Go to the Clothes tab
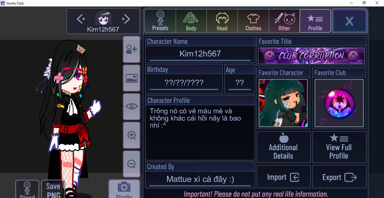 (x=253, y=21)
